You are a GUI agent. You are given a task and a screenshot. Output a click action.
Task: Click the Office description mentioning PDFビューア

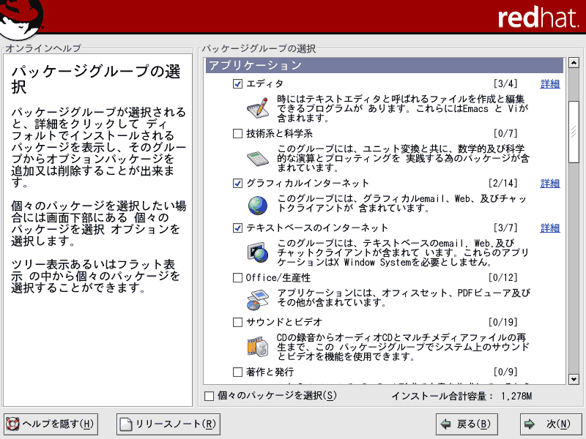tap(404, 298)
